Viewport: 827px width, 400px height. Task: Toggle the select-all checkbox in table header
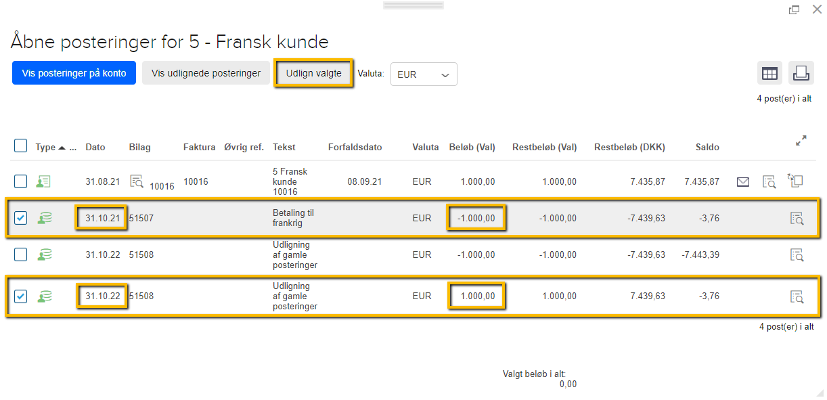coord(21,146)
